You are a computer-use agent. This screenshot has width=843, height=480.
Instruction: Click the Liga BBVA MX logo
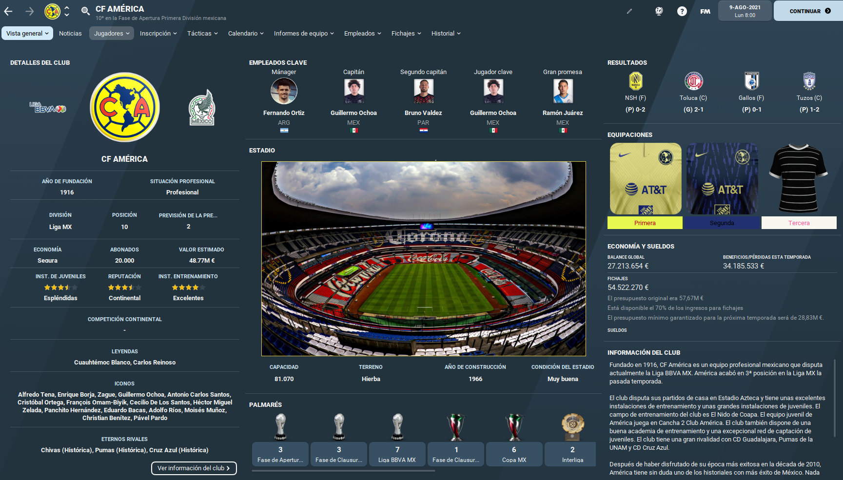coord(47,107)
